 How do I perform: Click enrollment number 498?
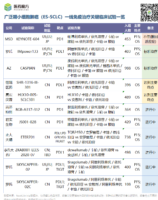click(x=128, y=152)
